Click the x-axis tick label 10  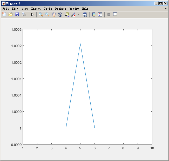[152, 148]
